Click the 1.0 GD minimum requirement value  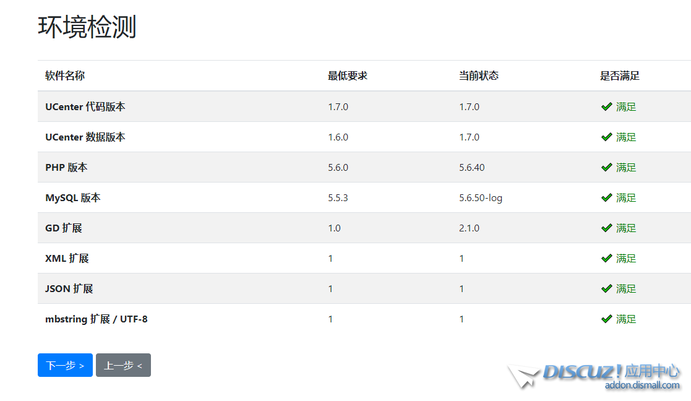click(335, 228)
